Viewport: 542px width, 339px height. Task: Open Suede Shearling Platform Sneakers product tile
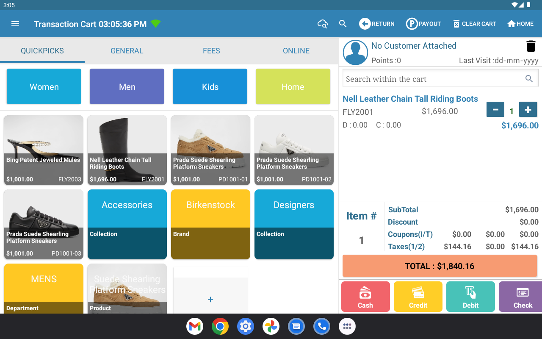click(x=127, y=289)
